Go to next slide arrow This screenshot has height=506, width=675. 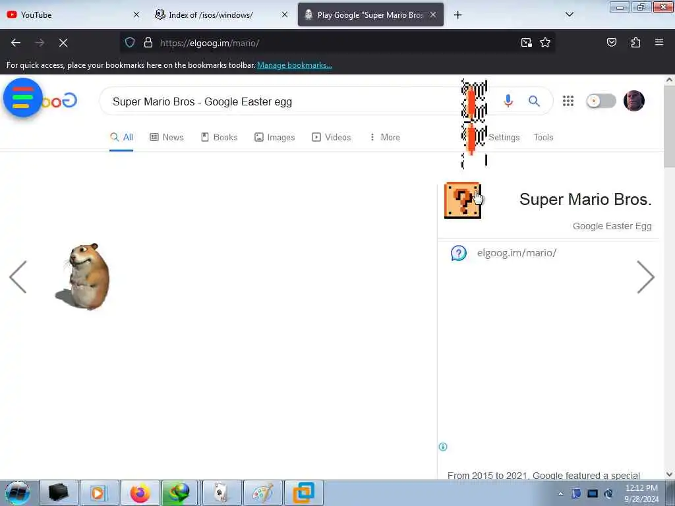pyautogui.click(x=645, y=277)
